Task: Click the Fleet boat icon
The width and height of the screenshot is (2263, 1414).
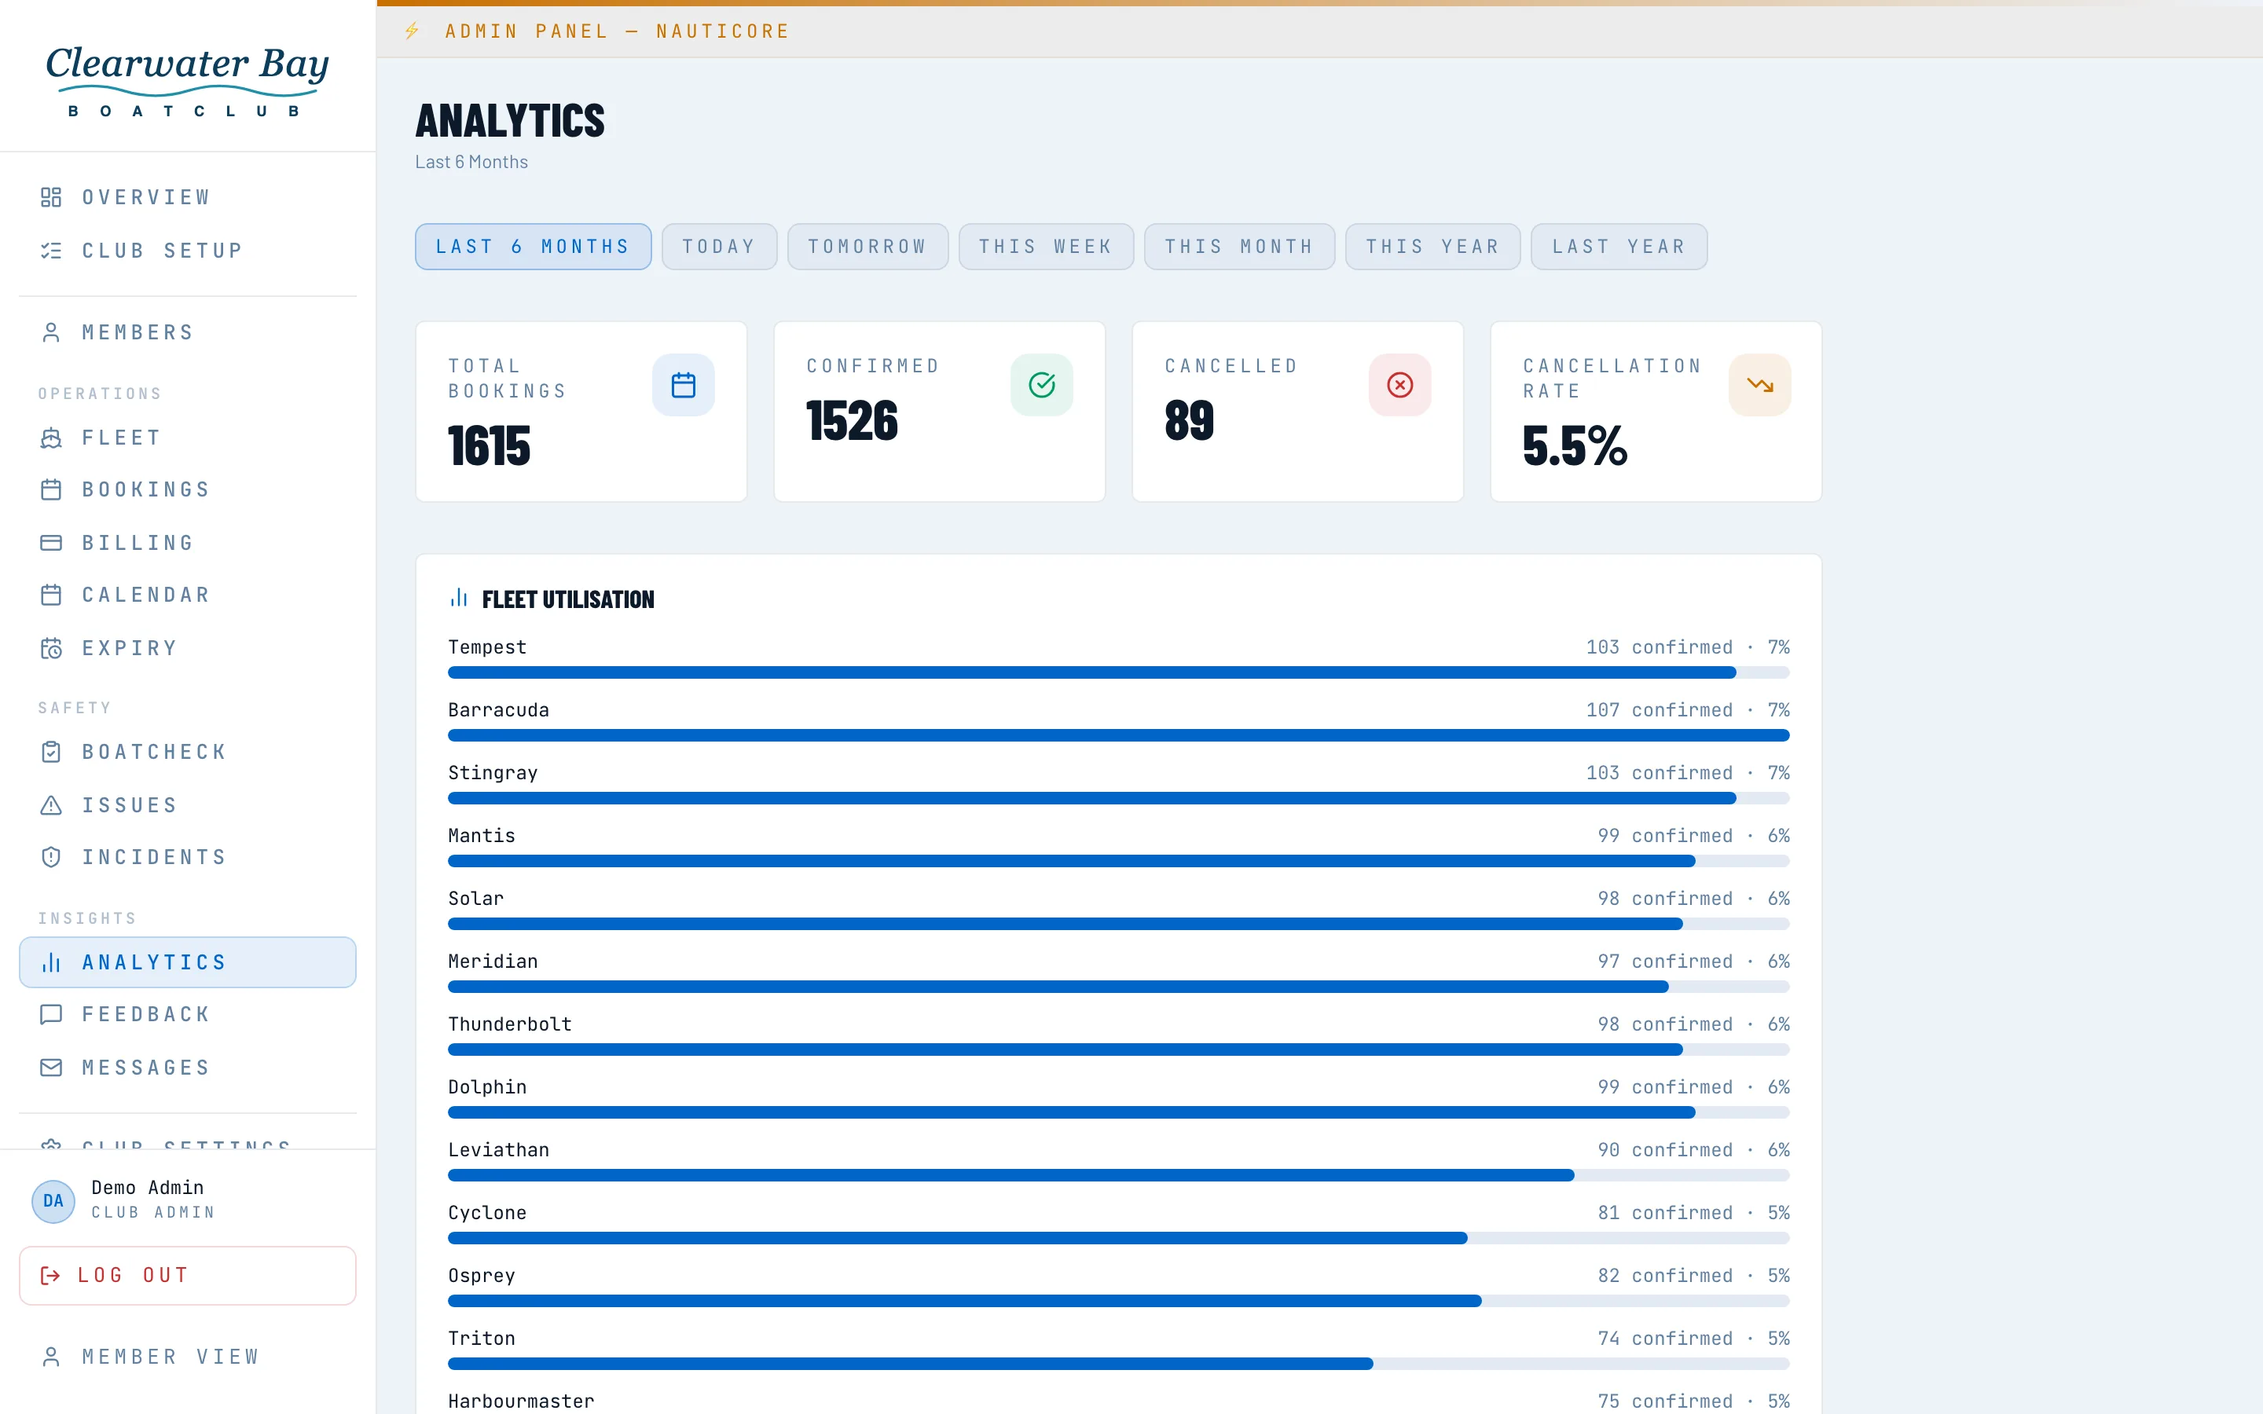Action: coord(51,438)
